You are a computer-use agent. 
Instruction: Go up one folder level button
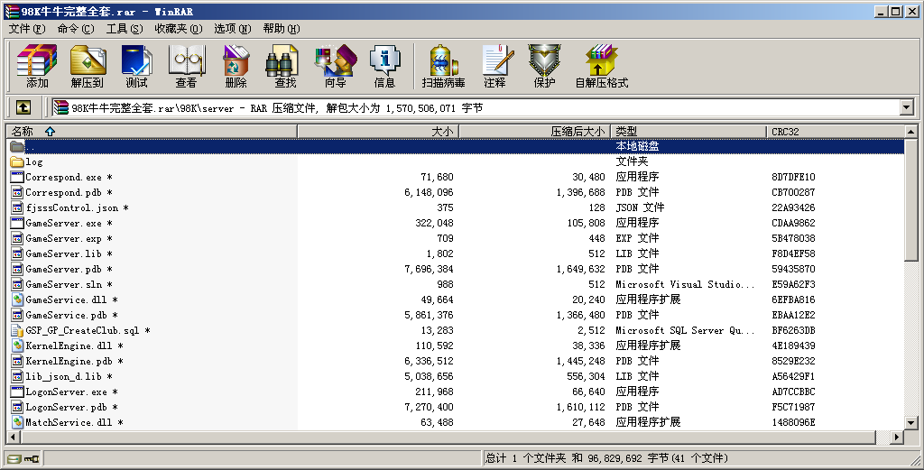[23, 107]
